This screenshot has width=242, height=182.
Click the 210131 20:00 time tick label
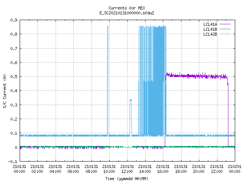[199, 169]
